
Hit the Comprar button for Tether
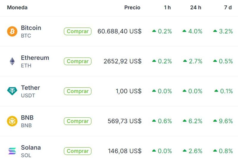click(78, 91)
